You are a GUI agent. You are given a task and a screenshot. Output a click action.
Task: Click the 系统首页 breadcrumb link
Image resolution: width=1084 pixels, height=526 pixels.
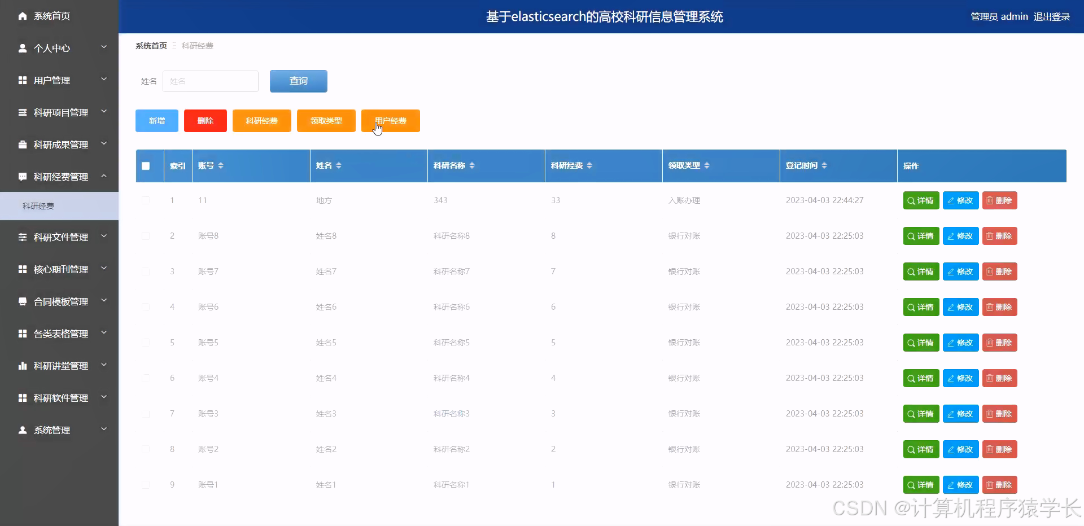151,46
